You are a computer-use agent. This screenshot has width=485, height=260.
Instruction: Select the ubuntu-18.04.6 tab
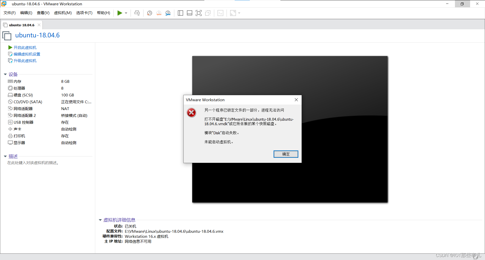[21, 25]
